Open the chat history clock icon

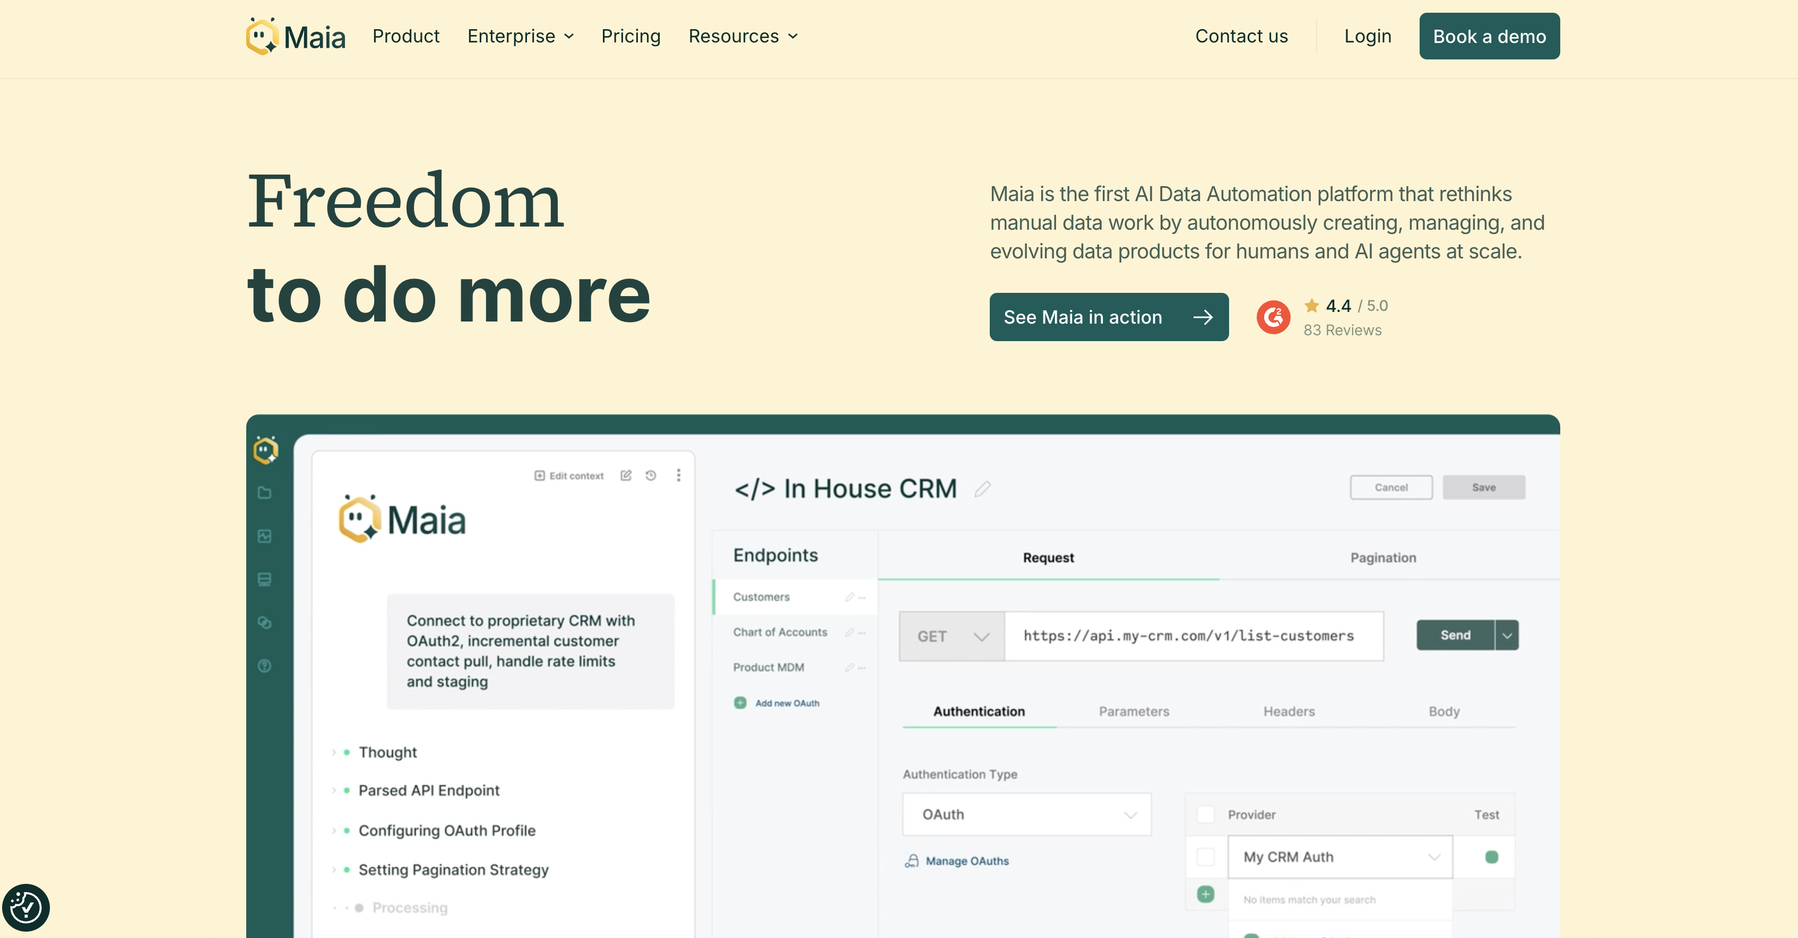[651, 475]
